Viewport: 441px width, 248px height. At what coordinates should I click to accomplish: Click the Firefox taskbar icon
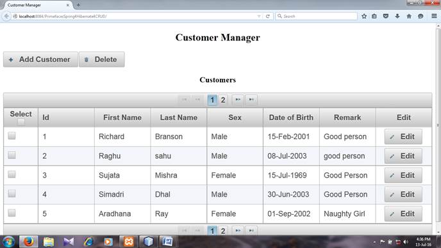(28, 242)
